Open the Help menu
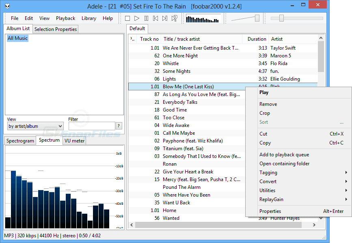 click(108, 18)
